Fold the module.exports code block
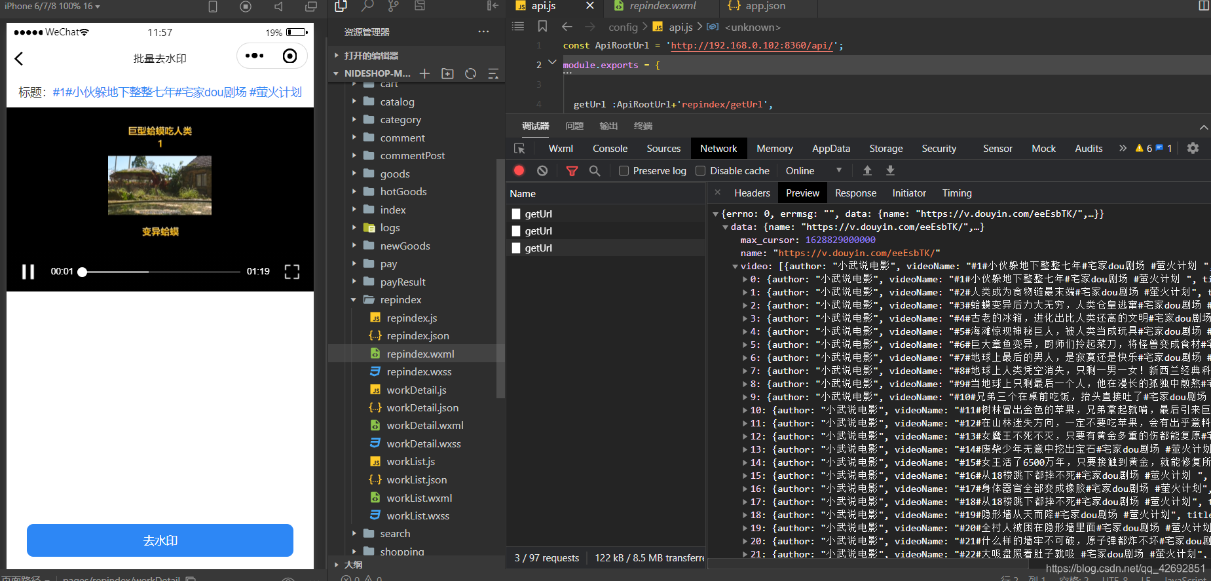The width and height of the screenshot is (1211, 581). (x=553, y=63)
